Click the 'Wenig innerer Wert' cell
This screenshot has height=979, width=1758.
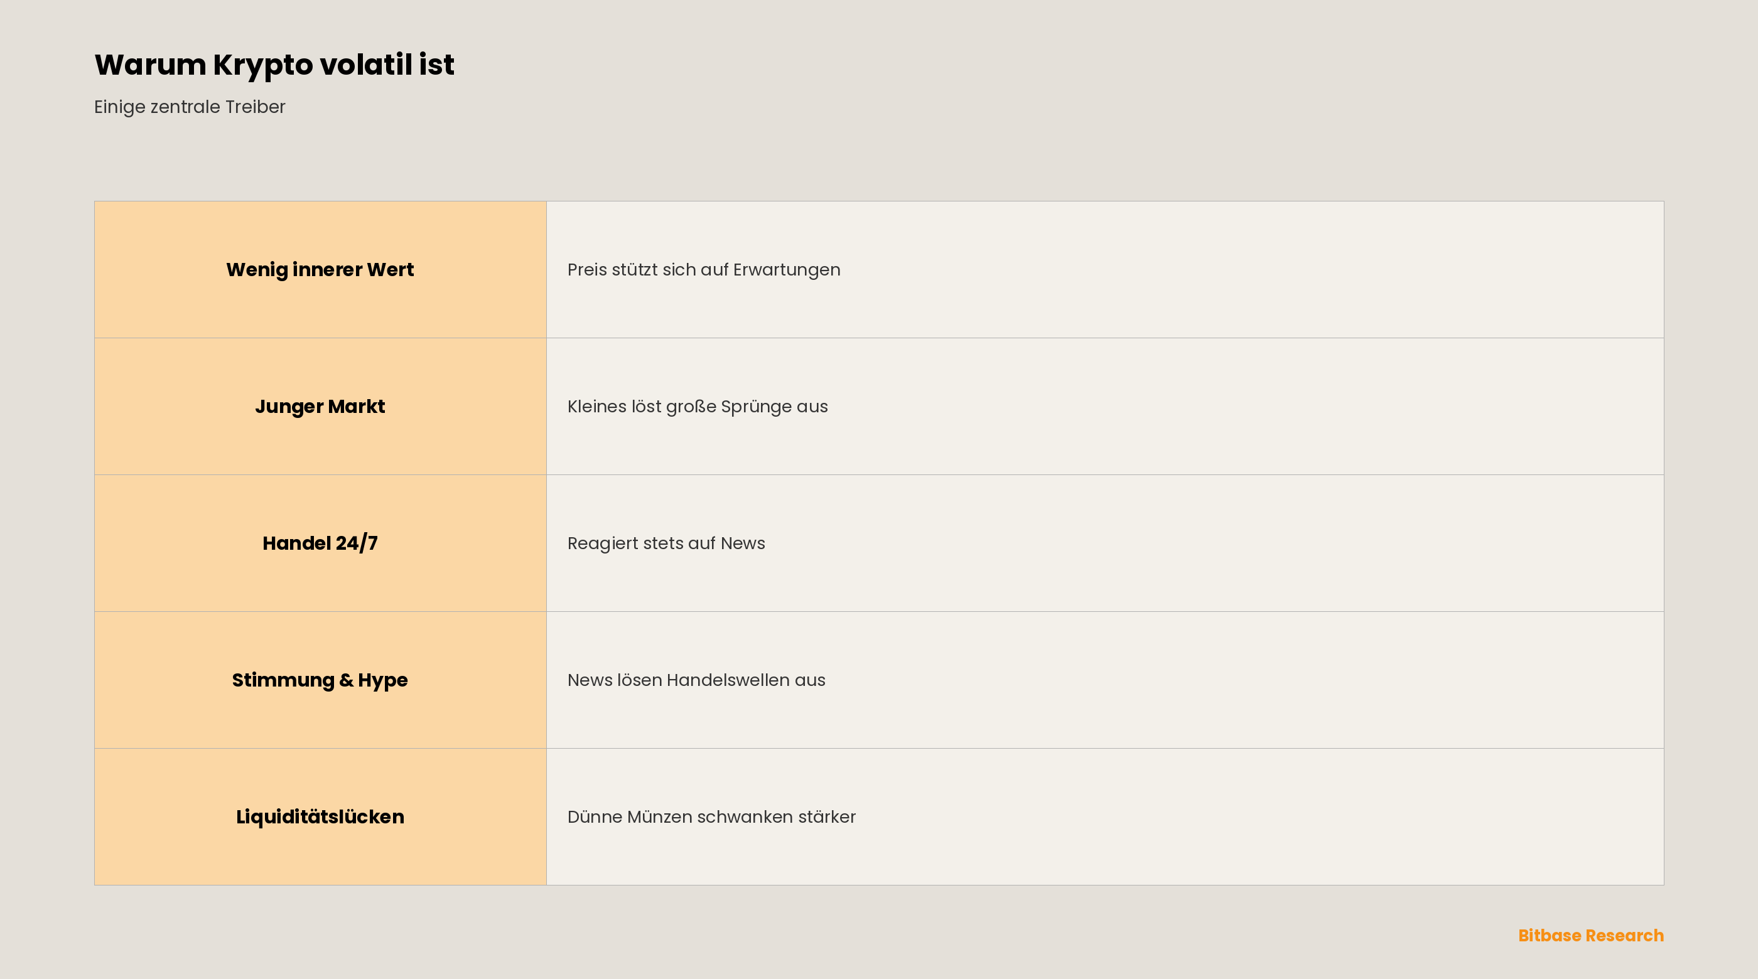[320, 269]
